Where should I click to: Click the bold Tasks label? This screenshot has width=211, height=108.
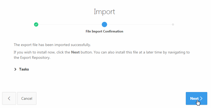tap(24, 69)
